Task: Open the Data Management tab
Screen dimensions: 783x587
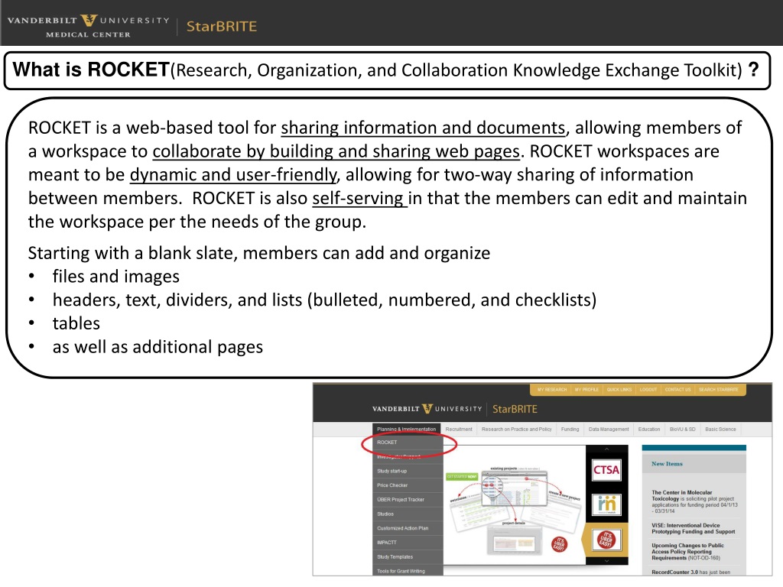Action: (609, 430)
